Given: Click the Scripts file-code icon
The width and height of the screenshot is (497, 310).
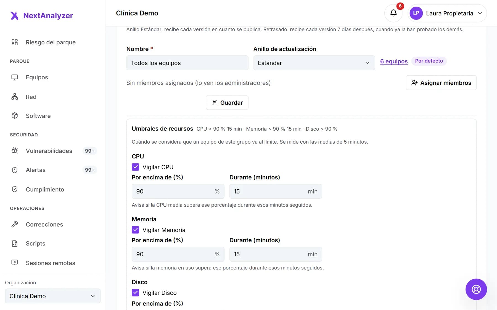Looking at the screenshot, I should [15, 244].
